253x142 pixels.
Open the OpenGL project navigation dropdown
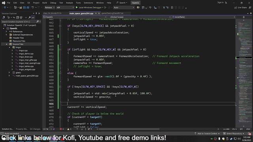click(75, 17)
